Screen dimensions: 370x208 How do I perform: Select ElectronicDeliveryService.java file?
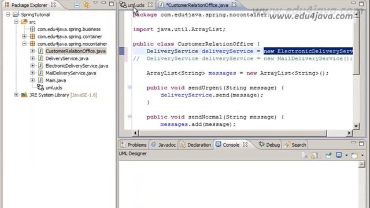[77, 66]
